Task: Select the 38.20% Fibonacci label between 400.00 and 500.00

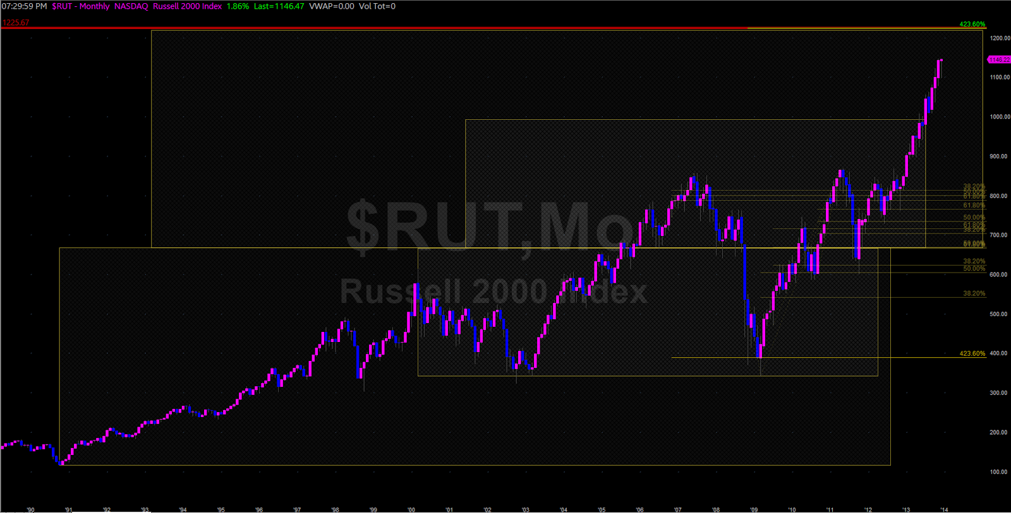Action: coord(974,293)
